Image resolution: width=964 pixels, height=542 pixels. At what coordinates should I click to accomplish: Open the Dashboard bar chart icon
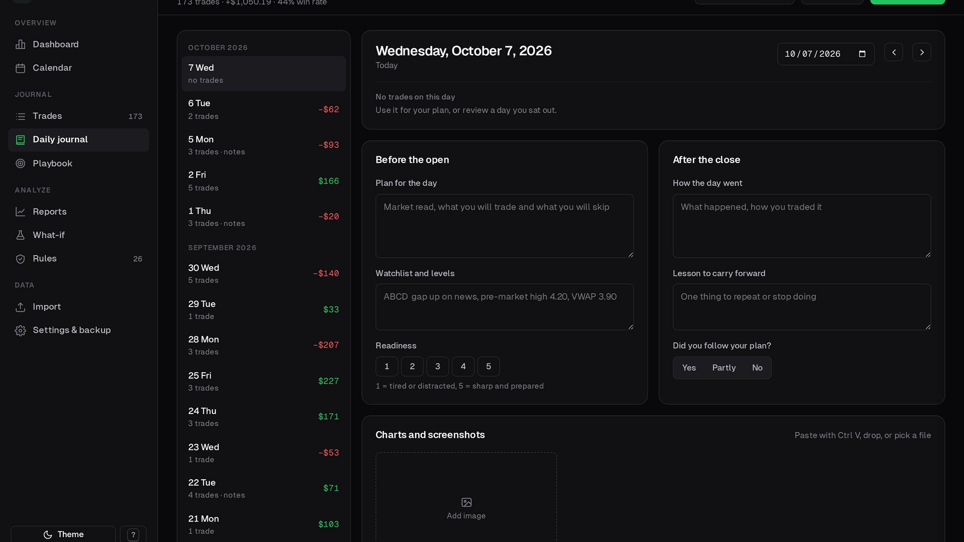20,44
